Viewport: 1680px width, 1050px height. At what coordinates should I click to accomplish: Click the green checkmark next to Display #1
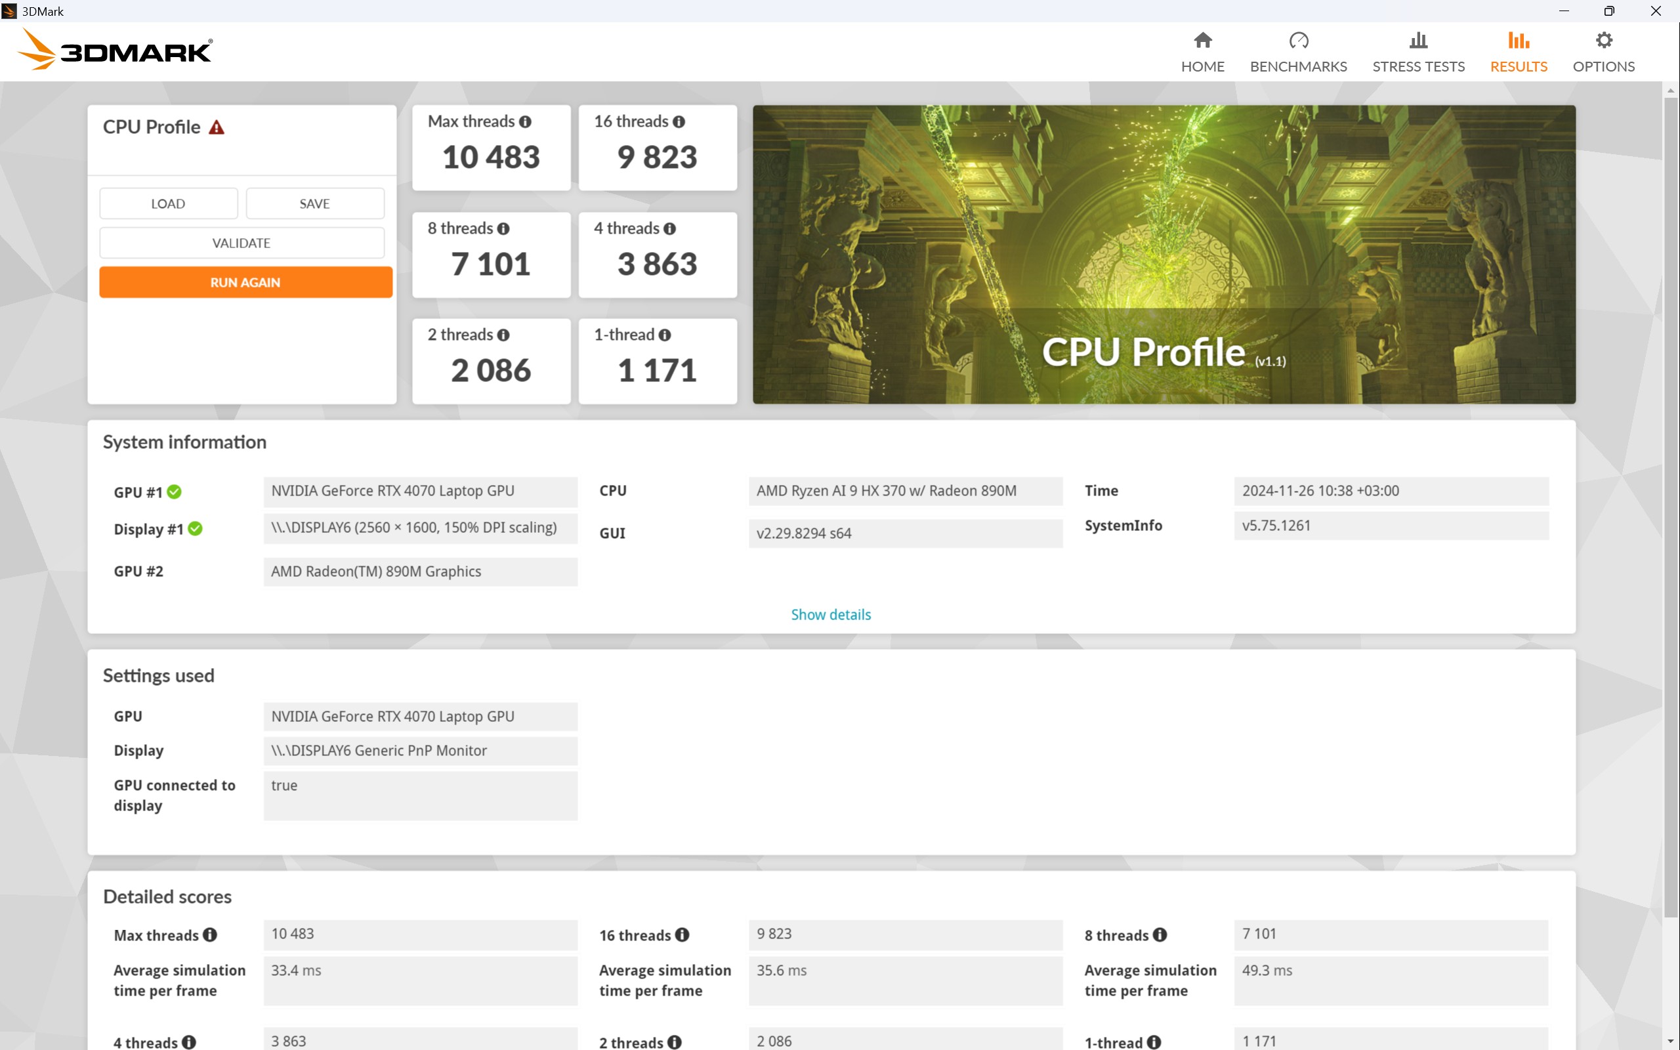196,528
